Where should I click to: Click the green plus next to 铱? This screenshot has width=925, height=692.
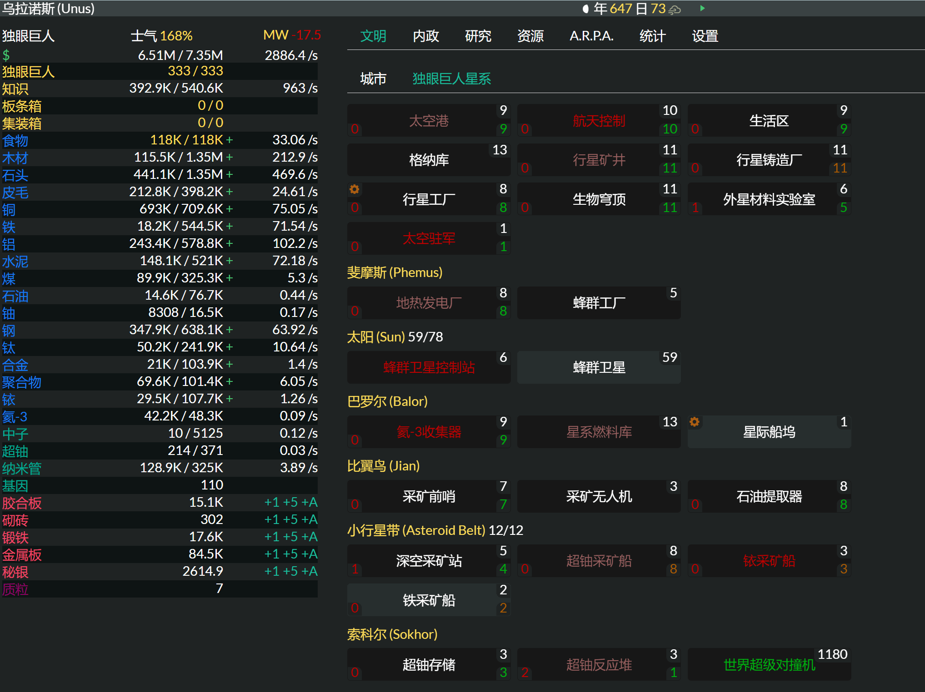230,399
